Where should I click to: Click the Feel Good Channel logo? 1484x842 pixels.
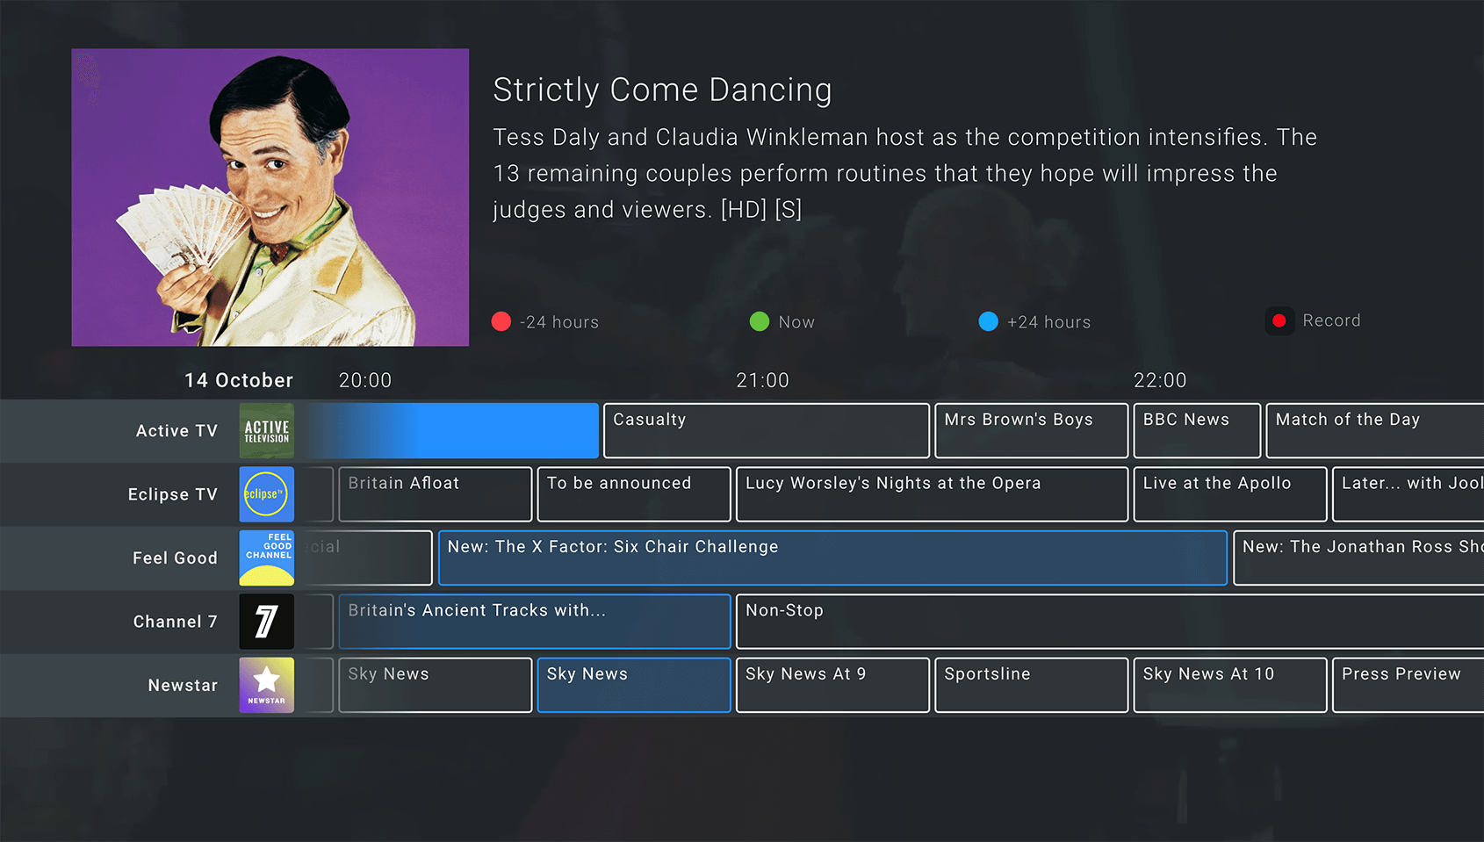point(267,558)
